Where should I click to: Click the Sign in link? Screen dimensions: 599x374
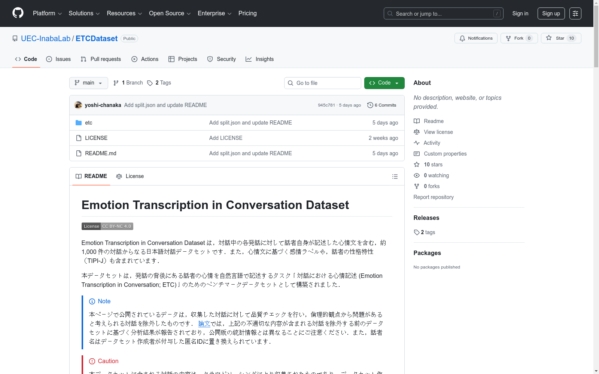[520, 13]
